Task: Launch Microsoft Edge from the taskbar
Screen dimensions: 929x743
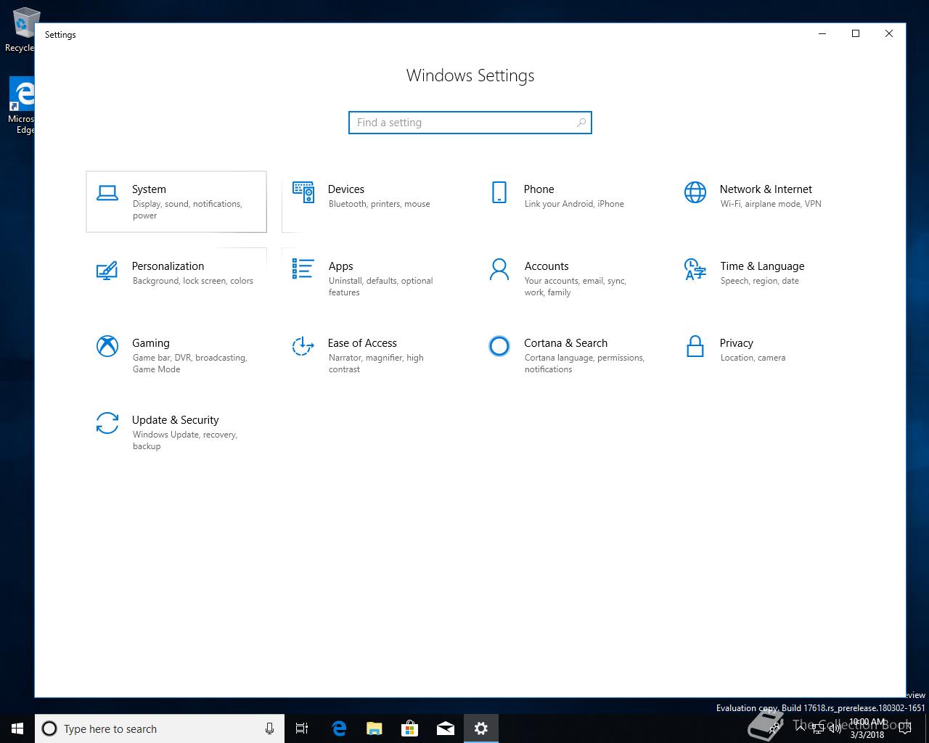Action: pos(339,728)
